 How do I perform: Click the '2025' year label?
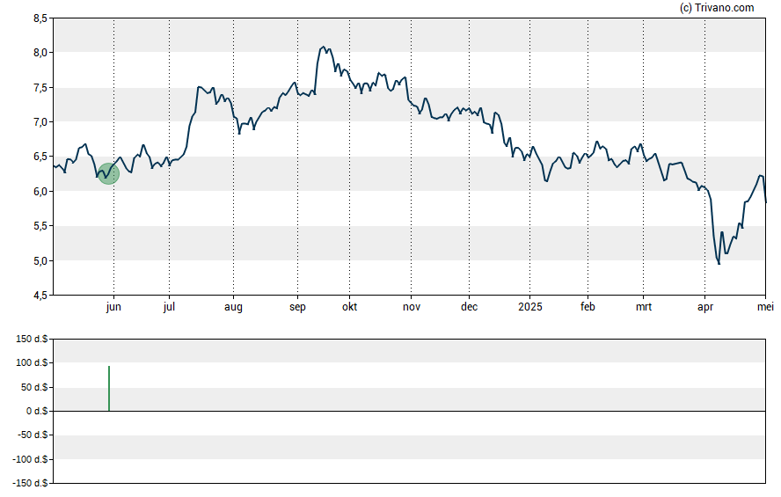tap(530, 307)
